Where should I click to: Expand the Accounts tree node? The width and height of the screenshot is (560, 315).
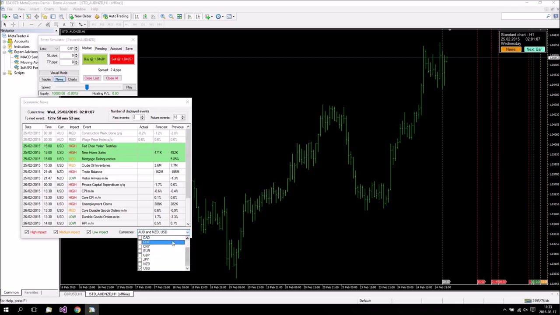point(4,41)
